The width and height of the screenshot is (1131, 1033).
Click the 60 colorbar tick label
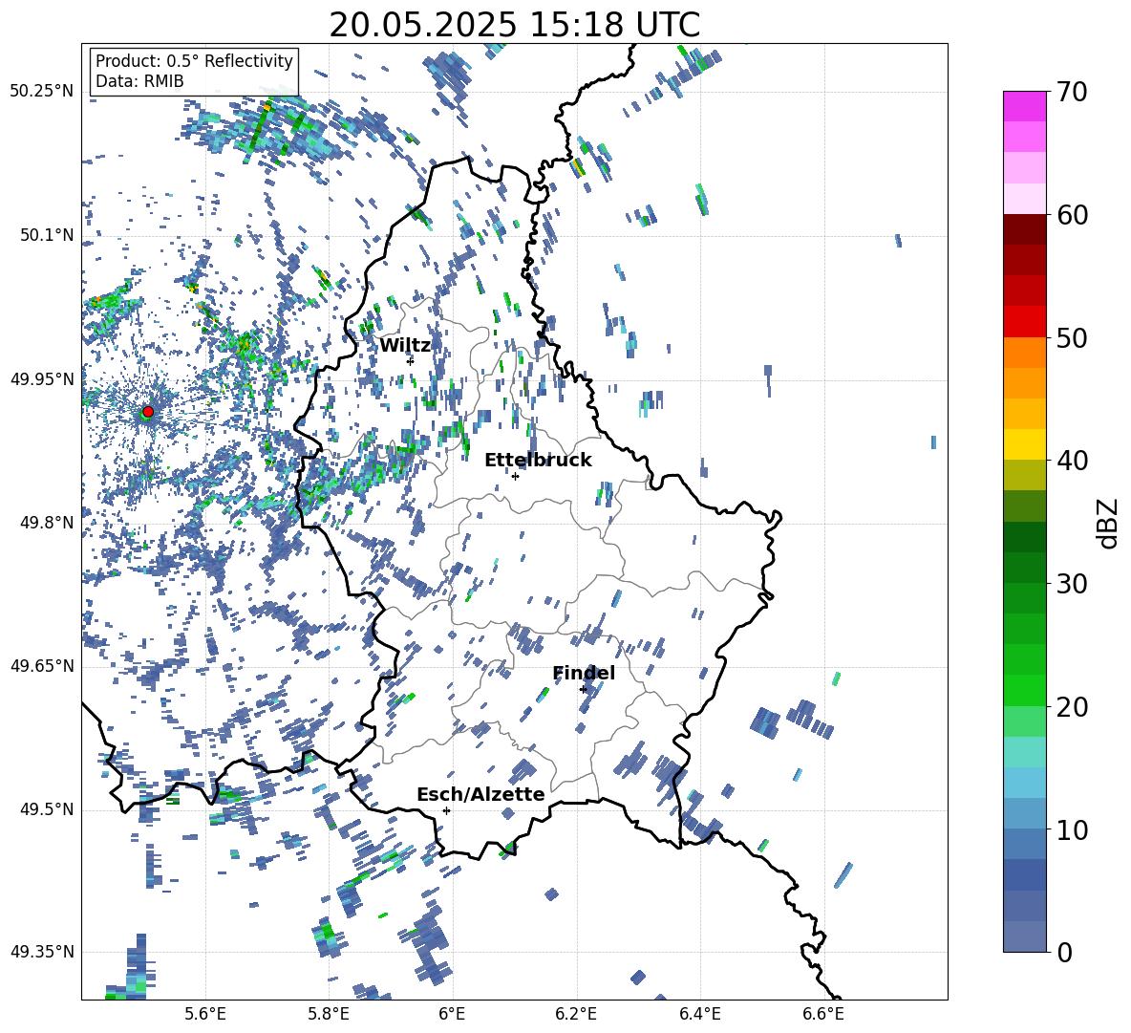tap(1072, 215)
